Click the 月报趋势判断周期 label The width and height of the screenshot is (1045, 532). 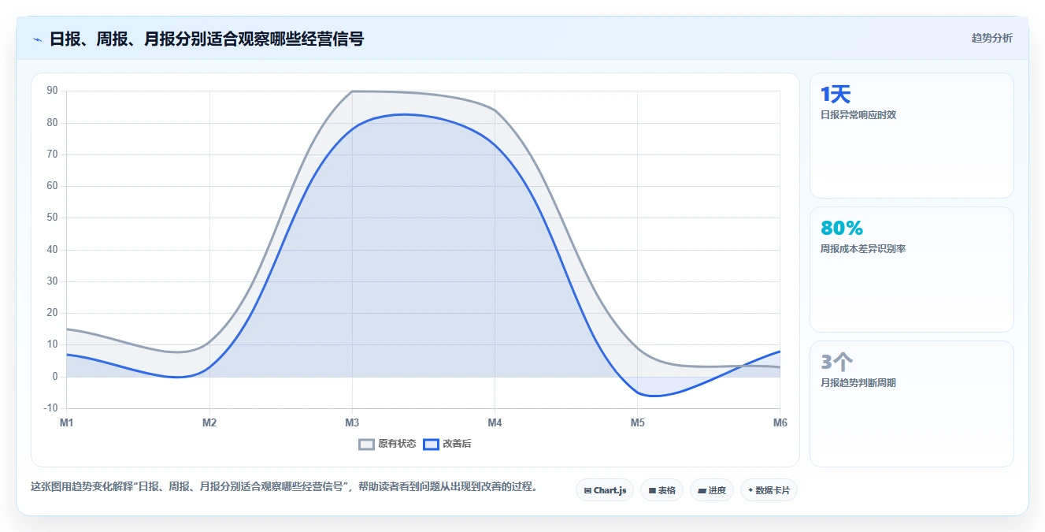tap(858, 383)
